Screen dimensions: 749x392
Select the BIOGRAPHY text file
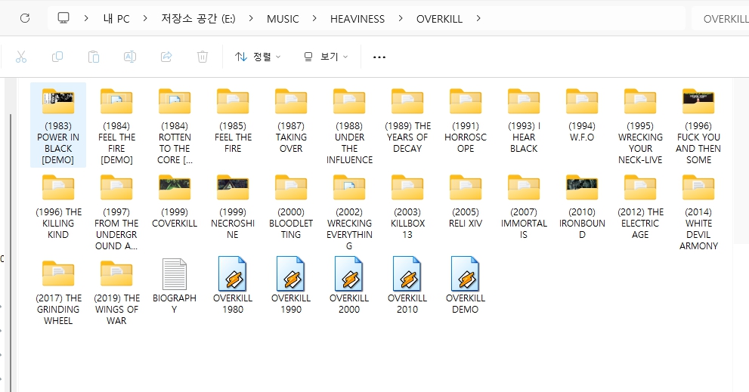click(x=175, y=286)
